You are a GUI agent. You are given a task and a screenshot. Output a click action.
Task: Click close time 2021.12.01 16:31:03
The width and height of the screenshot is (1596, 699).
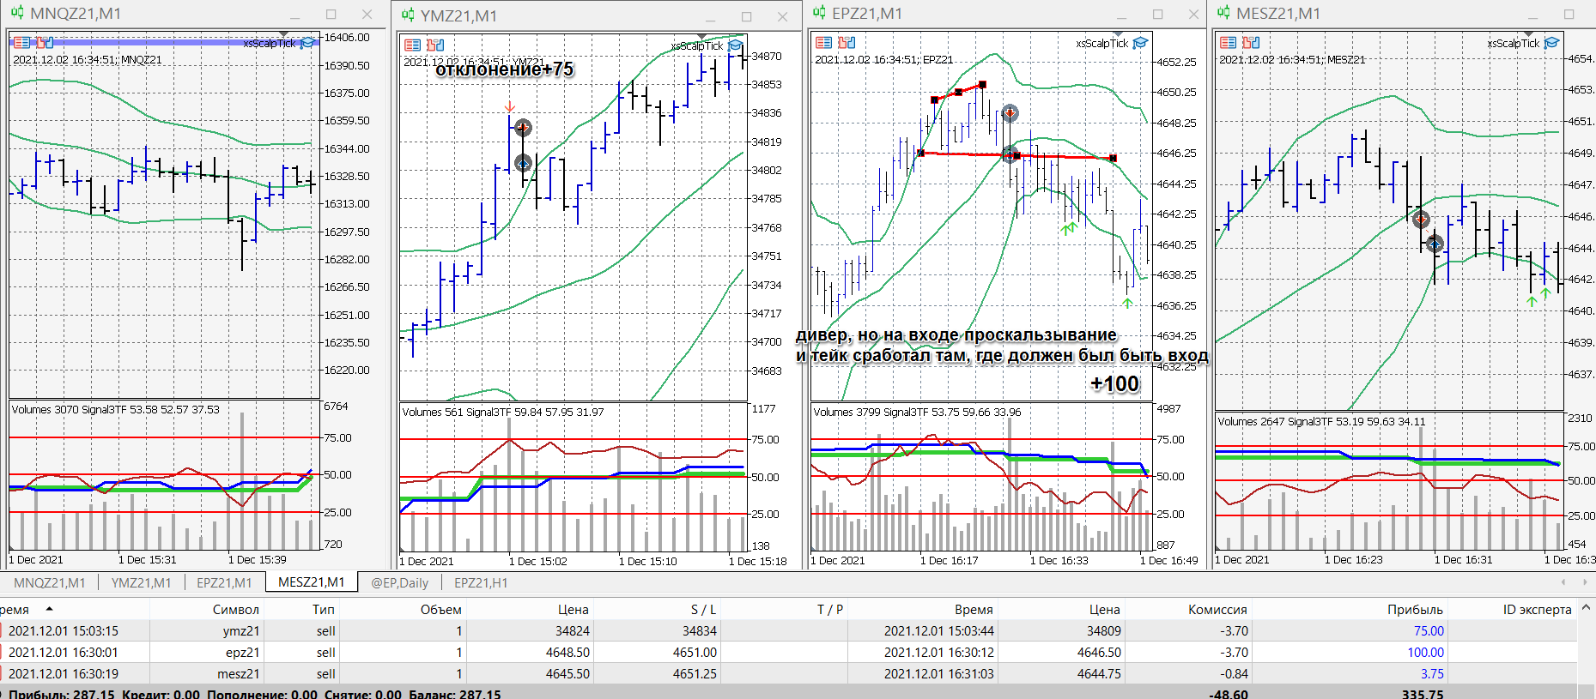(938, 673)
